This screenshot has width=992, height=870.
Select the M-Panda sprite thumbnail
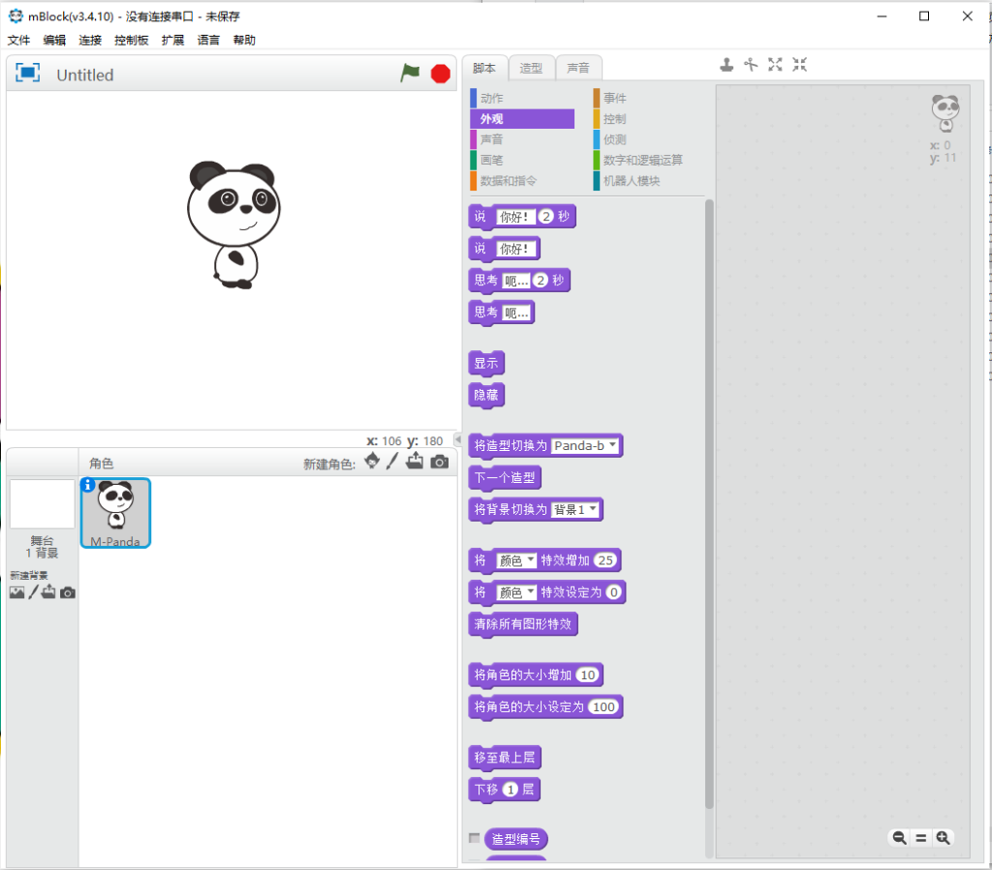115,513
